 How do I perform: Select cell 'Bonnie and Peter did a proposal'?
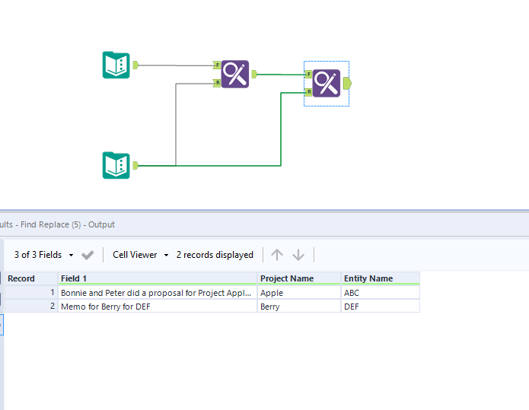[x=158, y=293]
